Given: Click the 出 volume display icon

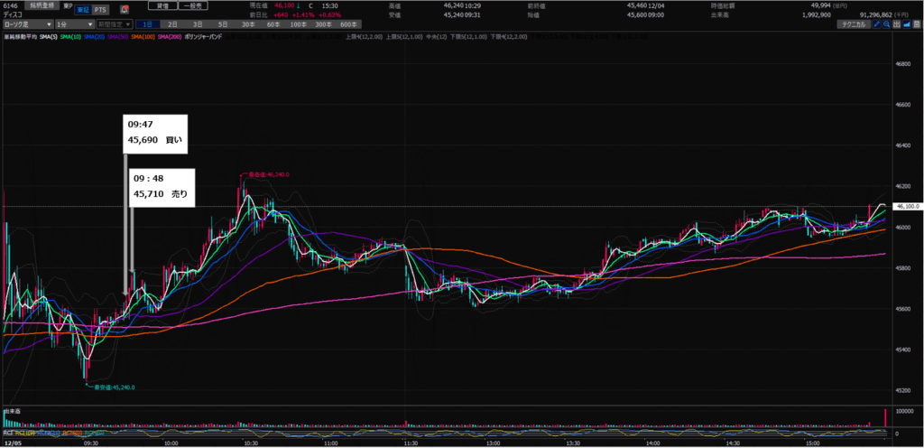Looking at the screenshot, I should click(896, 24).
